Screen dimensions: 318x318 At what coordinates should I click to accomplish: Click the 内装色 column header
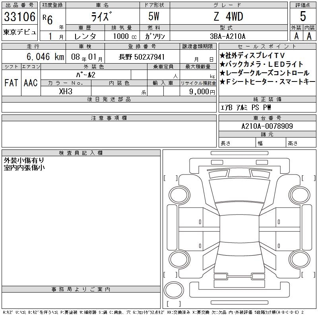coord(119,83)
